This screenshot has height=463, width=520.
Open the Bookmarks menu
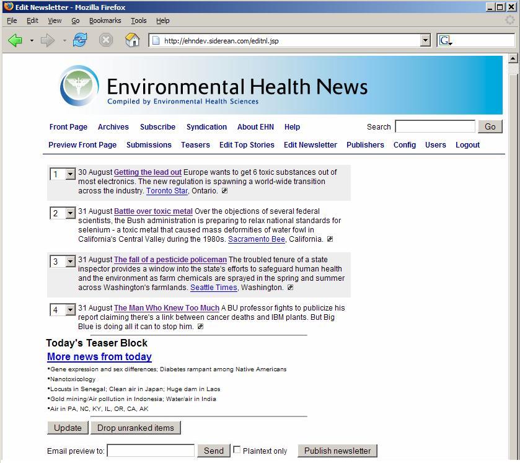105,20
